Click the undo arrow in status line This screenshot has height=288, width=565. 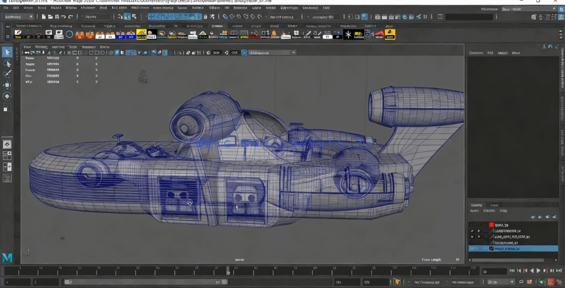click(63, 17)
